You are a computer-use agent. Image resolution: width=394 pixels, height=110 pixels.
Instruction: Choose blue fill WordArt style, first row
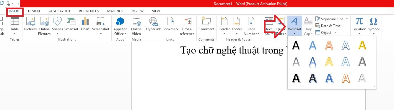click(x=313, y=45)
